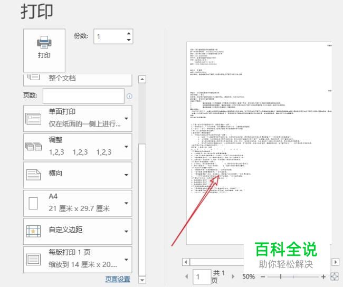Decrease copies count with down spinner

[129, 40]
